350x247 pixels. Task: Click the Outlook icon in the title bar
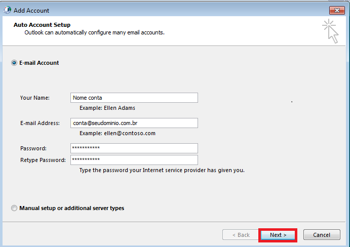tap(8, 10)
